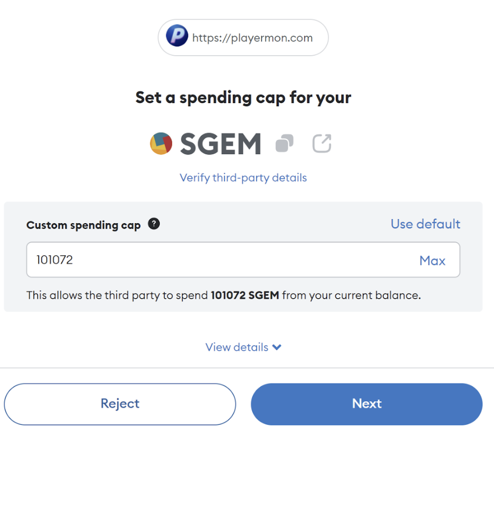Click the chevron beside View details

[x=277, y=347]
